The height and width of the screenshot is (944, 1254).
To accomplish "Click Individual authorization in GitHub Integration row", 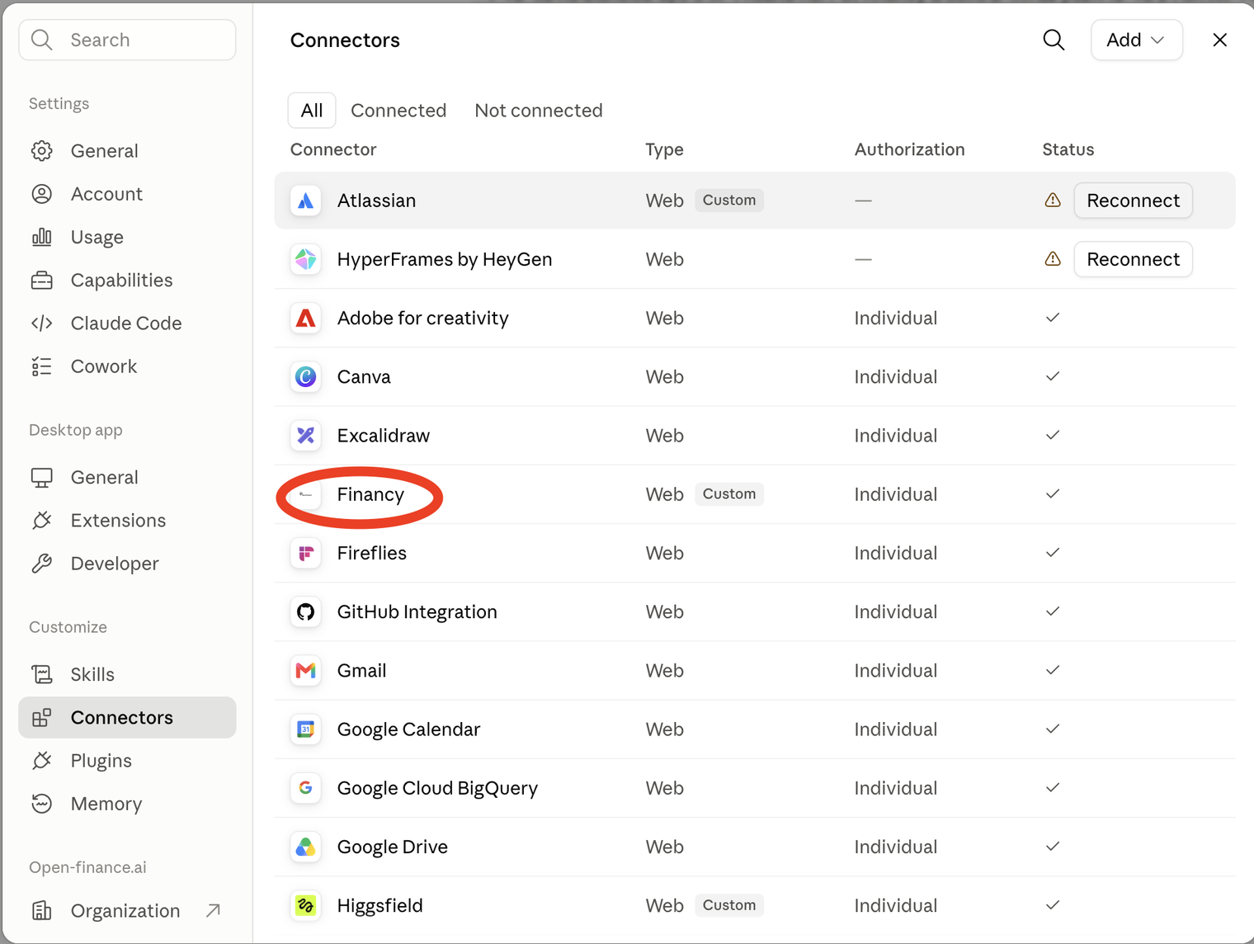I will (x=896, y=611).
